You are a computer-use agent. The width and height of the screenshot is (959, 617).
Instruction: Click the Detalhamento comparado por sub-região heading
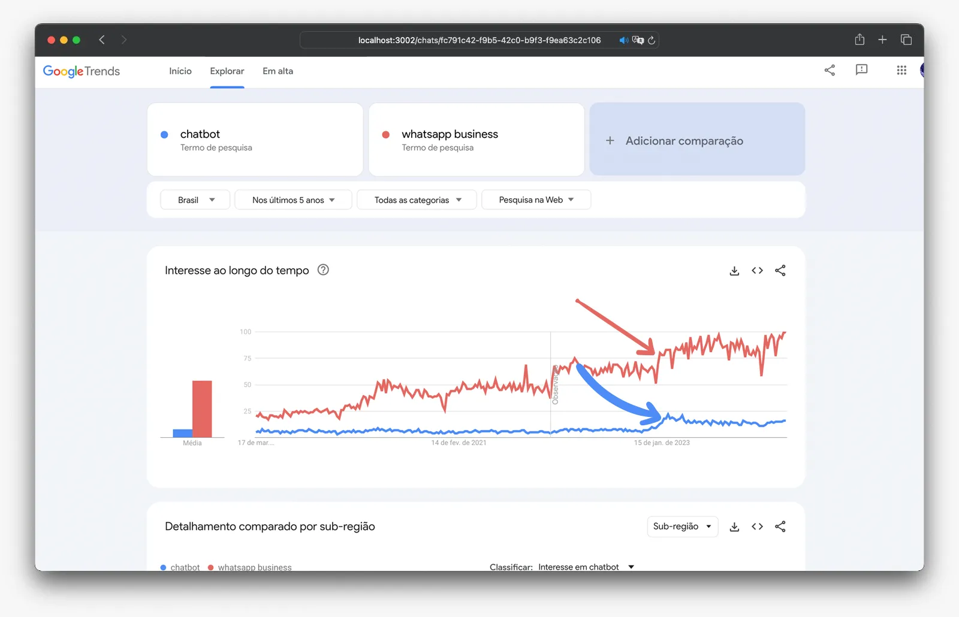click(x=270, y=527)
